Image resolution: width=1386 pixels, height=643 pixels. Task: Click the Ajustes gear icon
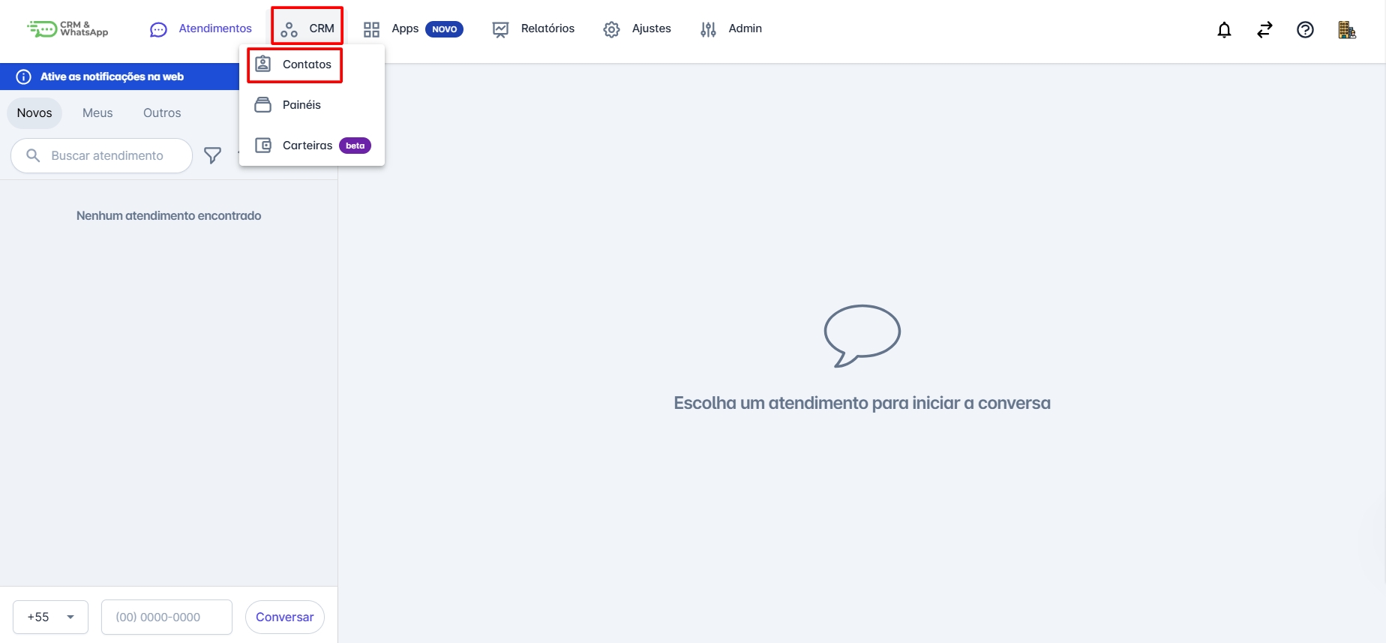[612, 29]
